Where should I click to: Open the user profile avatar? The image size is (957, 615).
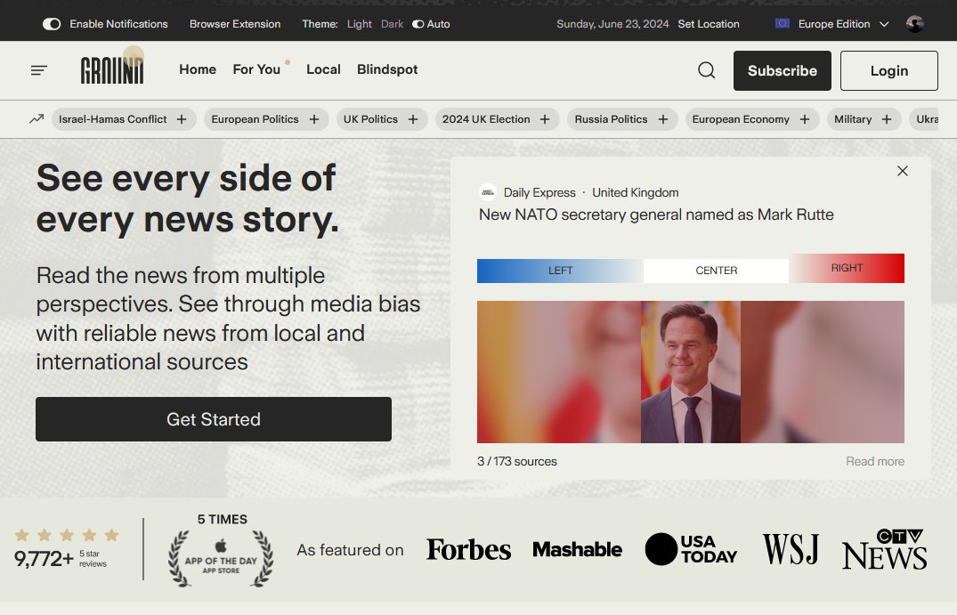[x=914, y=24]
